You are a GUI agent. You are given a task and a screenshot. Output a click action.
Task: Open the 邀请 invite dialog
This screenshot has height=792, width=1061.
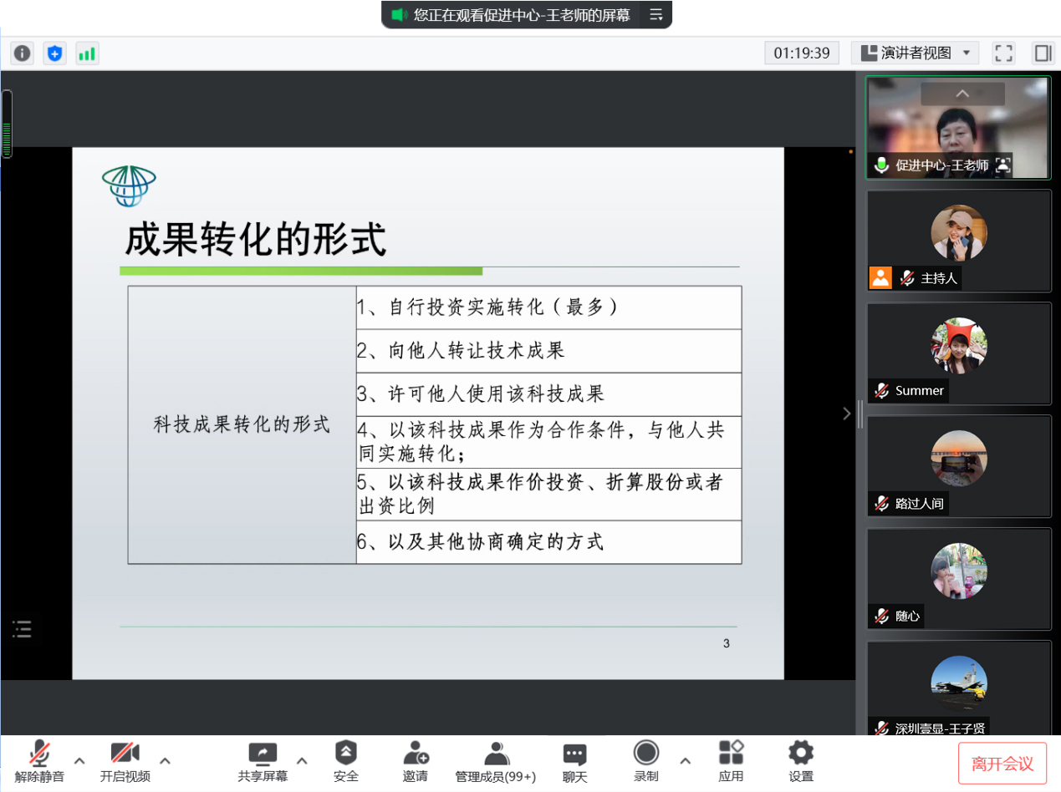pos(416,761)
